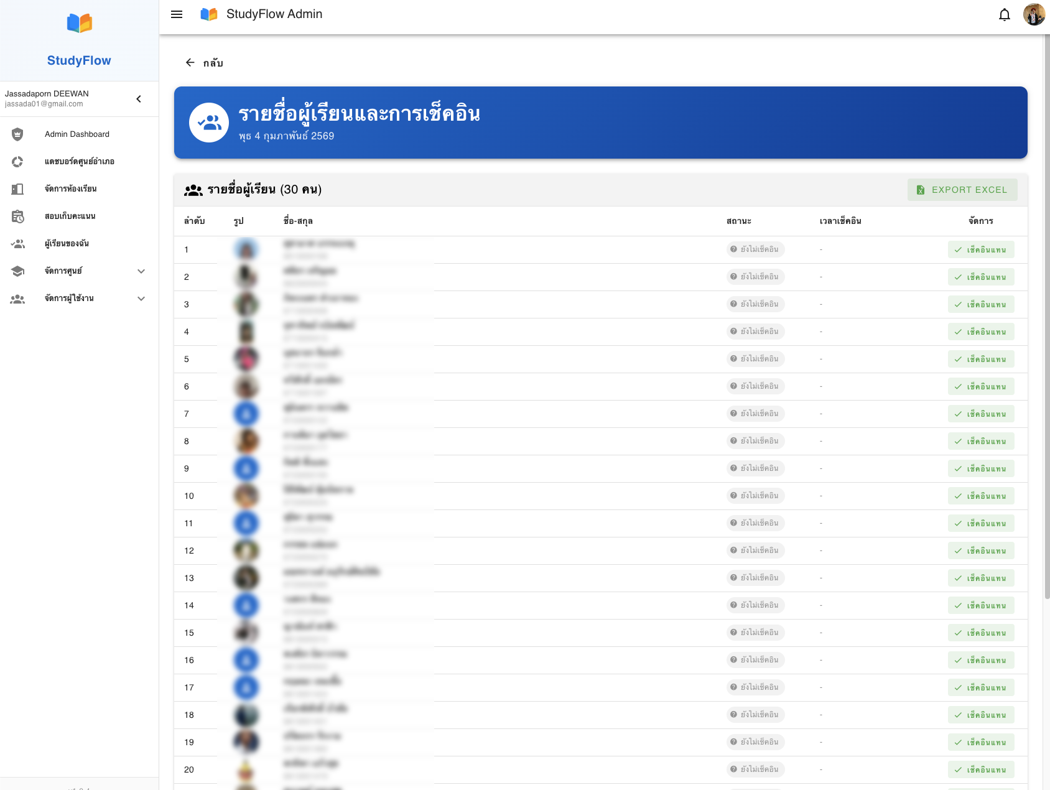Open the hamburger menu in top bar

click(177, 14)
